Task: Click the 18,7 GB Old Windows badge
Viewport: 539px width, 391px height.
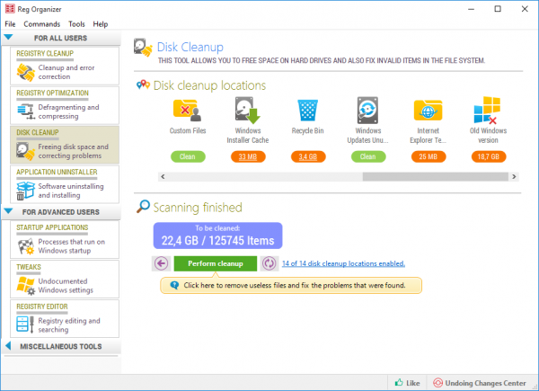Action: point(488,156)
